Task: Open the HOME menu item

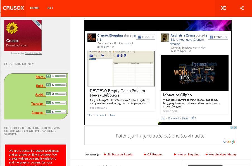Action: pos(35,8)
